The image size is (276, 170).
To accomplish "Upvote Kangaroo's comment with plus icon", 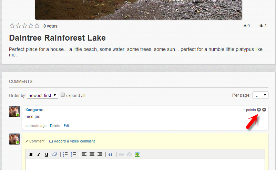I will coord(259,110).
